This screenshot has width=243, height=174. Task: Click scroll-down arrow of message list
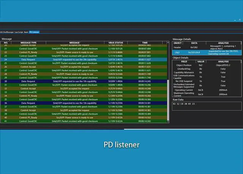(168, 121)
